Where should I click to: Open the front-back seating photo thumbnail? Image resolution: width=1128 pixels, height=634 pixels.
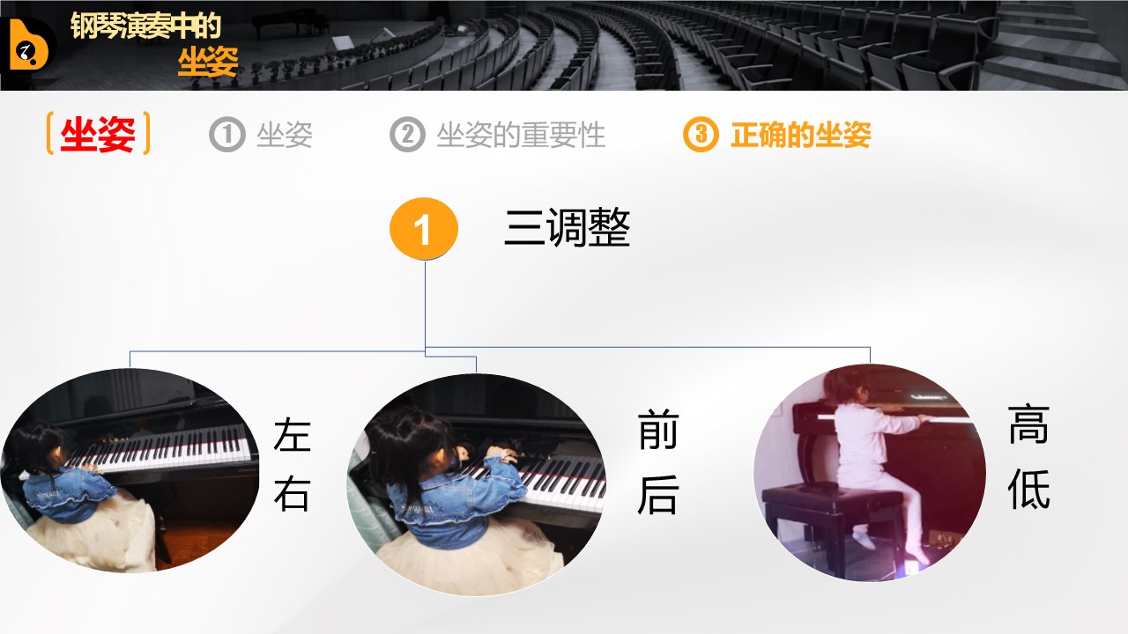pyautogui.click(x=476, y=483)
